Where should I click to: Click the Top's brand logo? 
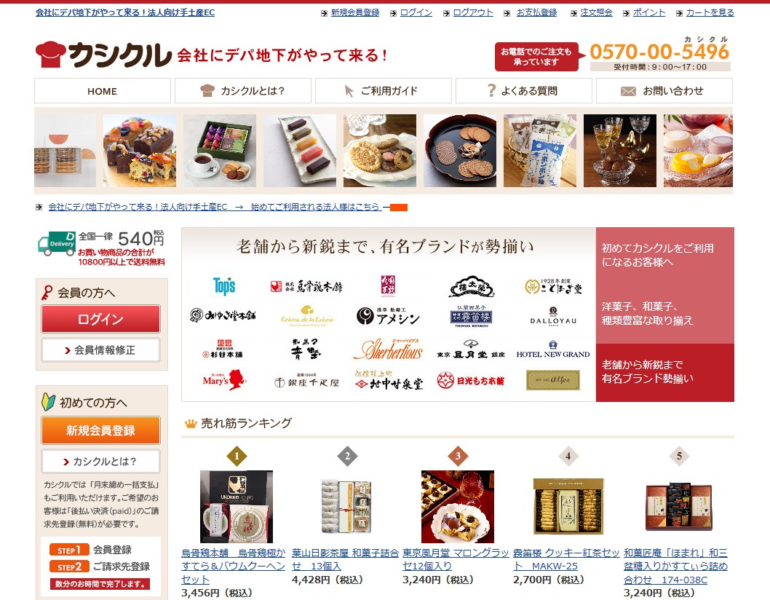point(224,286)
